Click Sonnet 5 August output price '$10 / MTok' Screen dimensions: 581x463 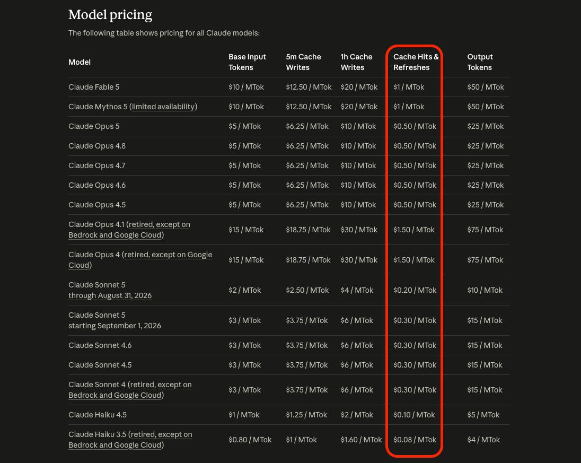point(485,290)
